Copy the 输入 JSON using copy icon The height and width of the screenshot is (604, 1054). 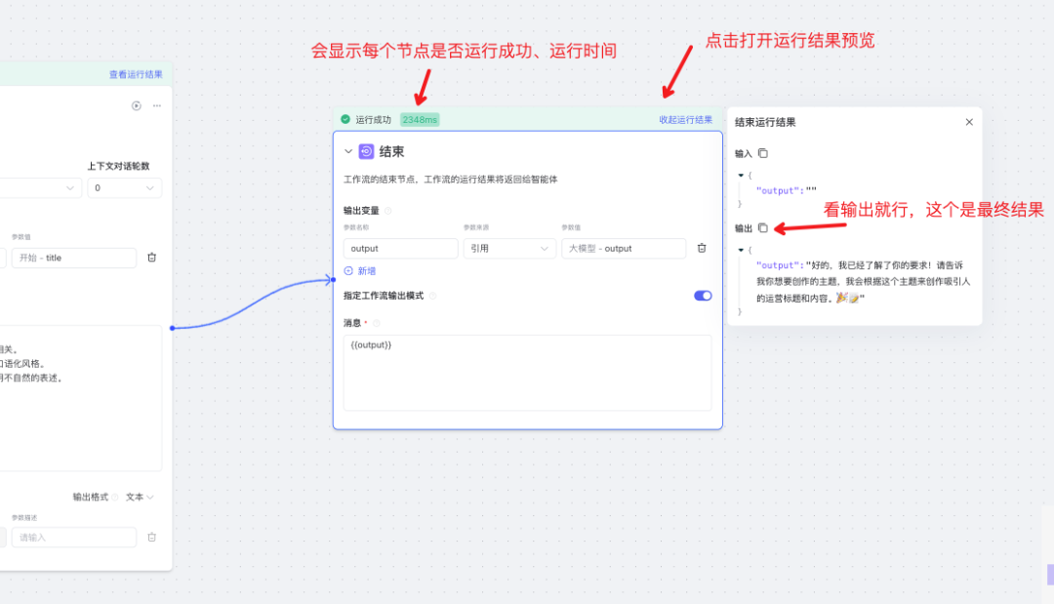click(762, 153)
